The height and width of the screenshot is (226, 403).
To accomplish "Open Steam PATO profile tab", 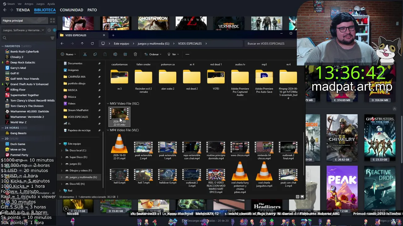I will [92, 10].
